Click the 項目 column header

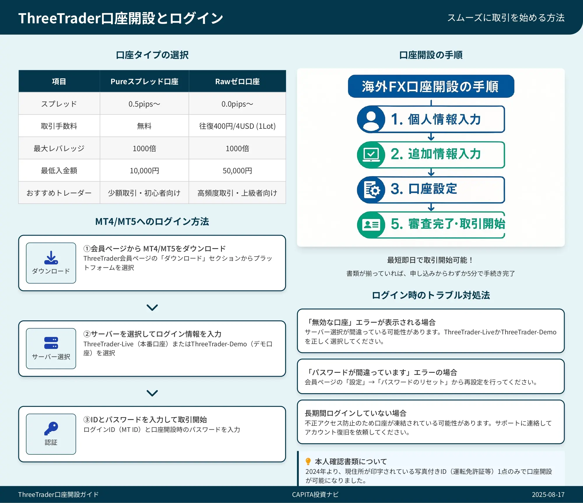pyautogui.click(x=59, y=81)
